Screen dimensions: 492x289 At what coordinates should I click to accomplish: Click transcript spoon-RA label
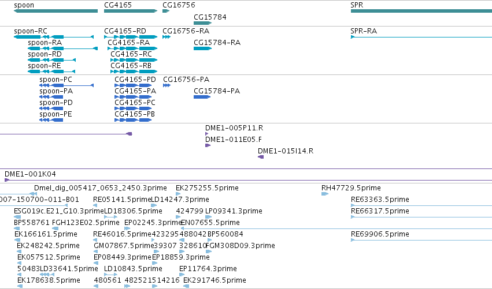[45, 43]
